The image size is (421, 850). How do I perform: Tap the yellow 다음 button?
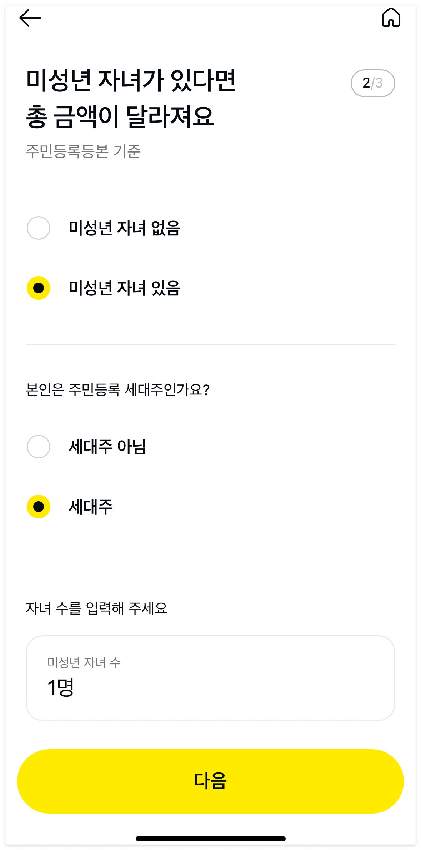click(x=210, y=781)
